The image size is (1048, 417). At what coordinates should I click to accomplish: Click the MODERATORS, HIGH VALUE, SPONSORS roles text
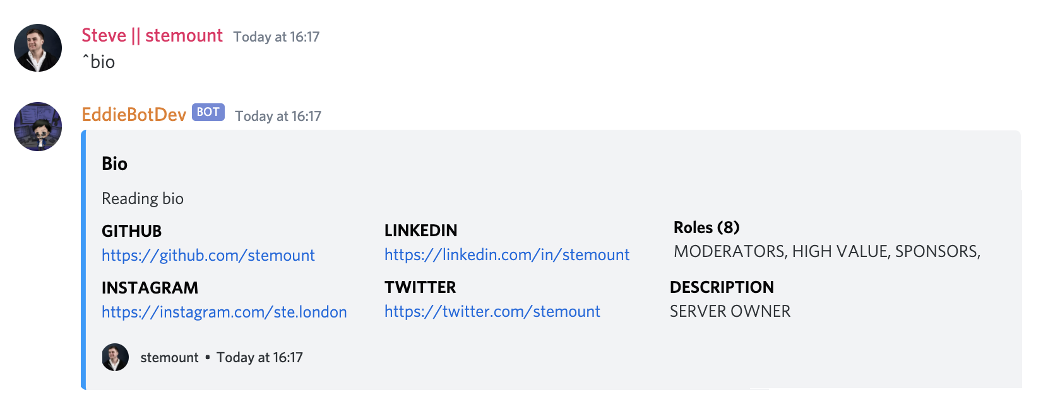(x=827, y=251)
